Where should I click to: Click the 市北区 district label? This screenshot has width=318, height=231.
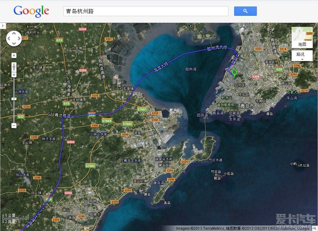244,94
